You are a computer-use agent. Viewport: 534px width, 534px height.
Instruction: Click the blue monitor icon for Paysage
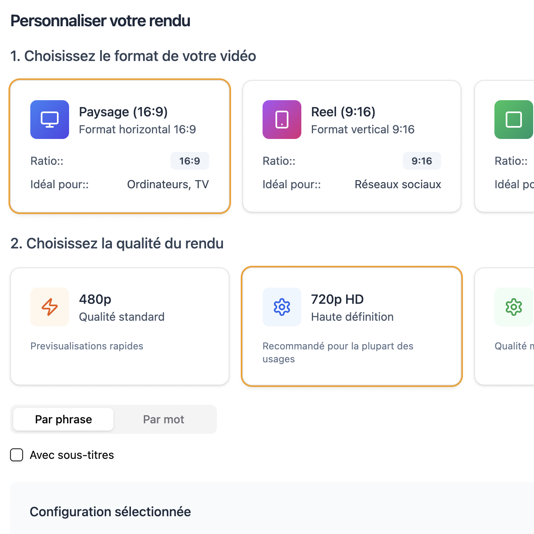(50, 120)
